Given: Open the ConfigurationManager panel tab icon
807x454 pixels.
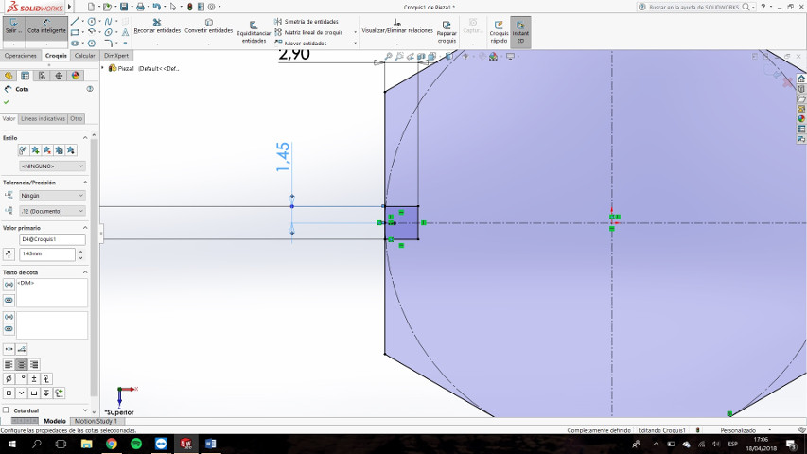Looking at the screenshot, I should (x=42, y=76).
